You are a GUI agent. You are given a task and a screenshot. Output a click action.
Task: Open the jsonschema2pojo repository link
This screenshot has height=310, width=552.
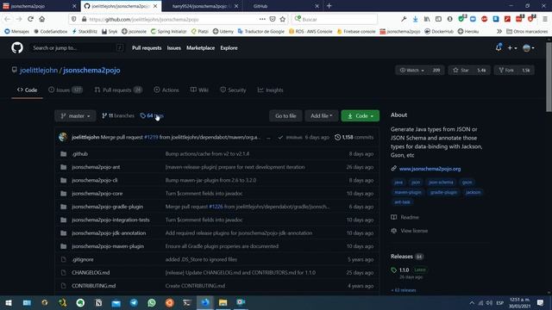tap(91, 70)
